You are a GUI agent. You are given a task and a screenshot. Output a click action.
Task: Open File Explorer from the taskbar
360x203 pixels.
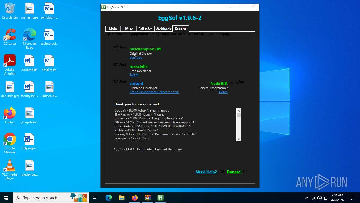pyautogui.click(x=122, y=198)
